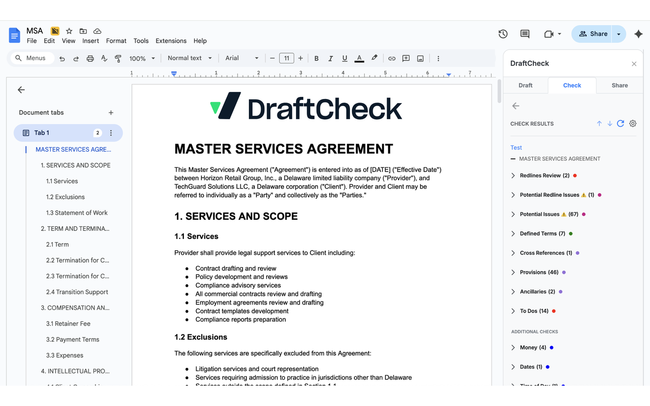
Task: Start a video call with camera icon
Action: [x=548, y=34]
